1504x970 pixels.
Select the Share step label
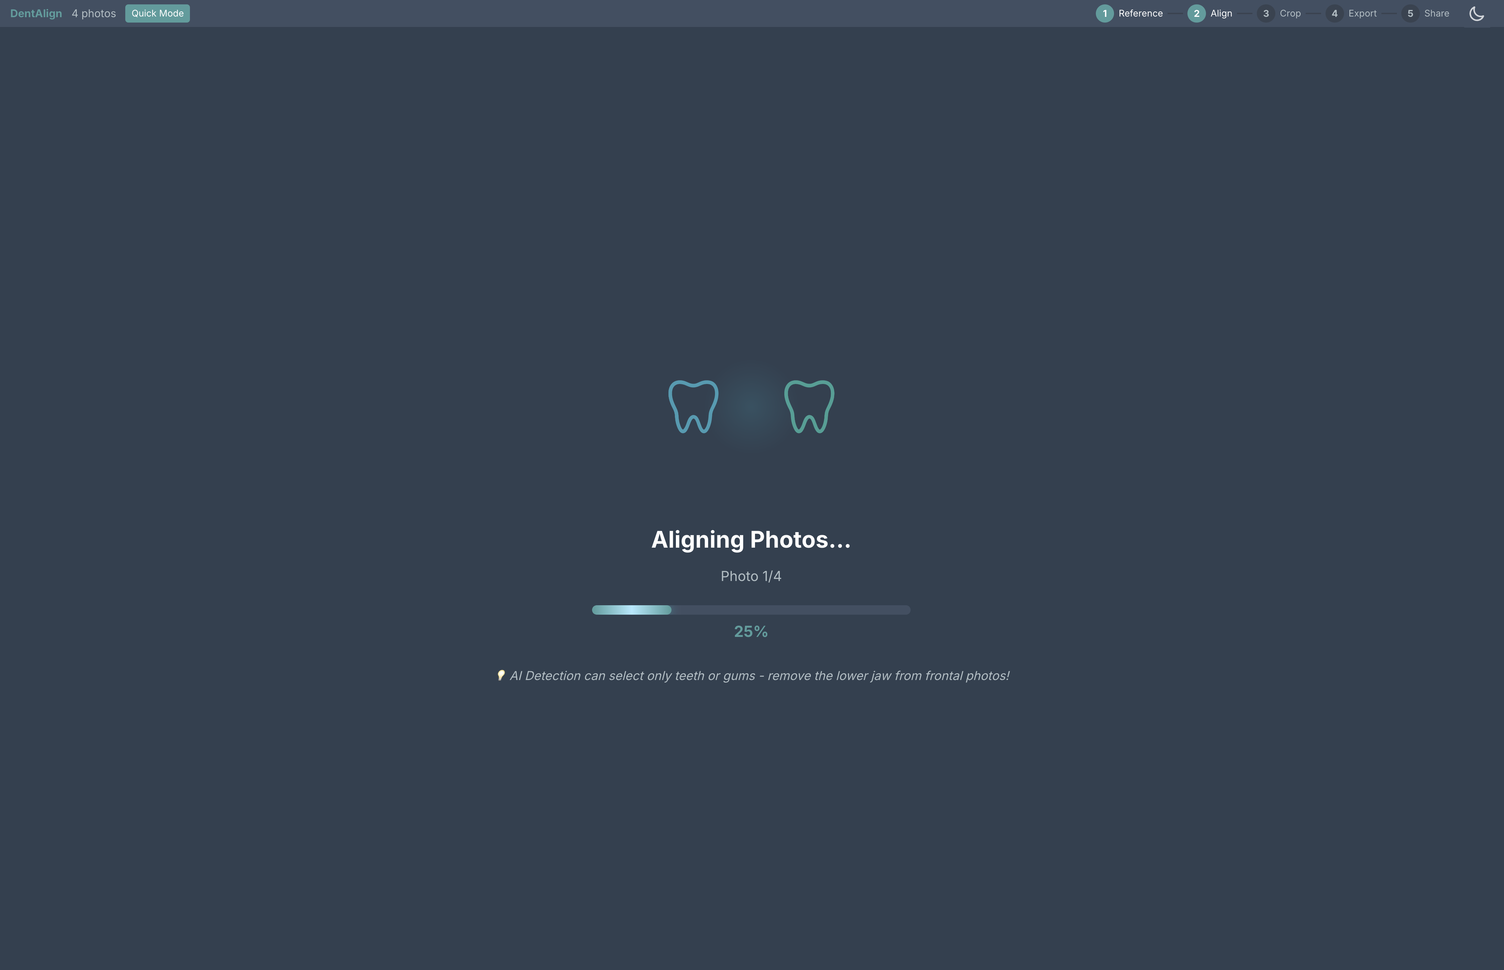click(x=1436, y=14)
